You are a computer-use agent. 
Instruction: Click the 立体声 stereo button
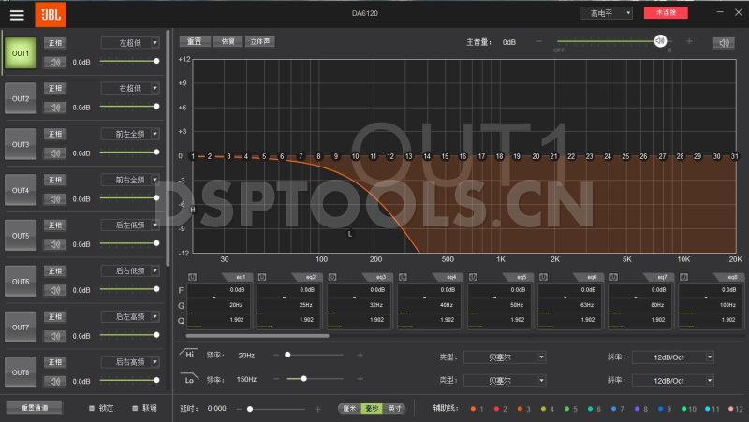click(x=260, y=41)
